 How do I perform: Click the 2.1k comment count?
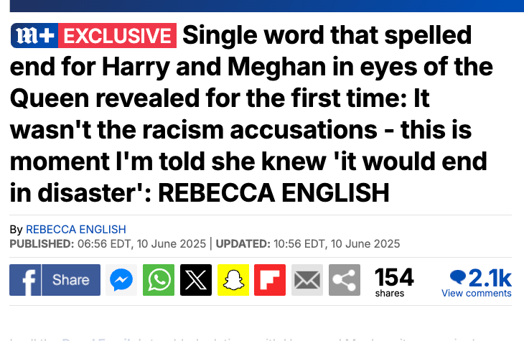tap(490, 276)
